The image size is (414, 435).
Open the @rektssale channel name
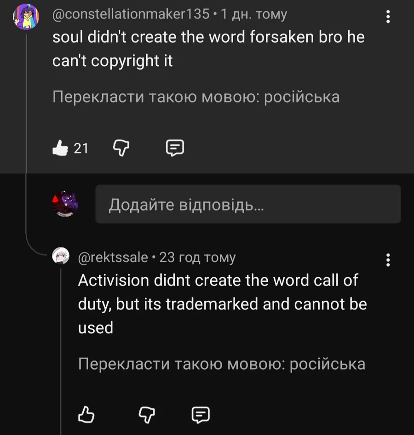[x=113, y=258]
